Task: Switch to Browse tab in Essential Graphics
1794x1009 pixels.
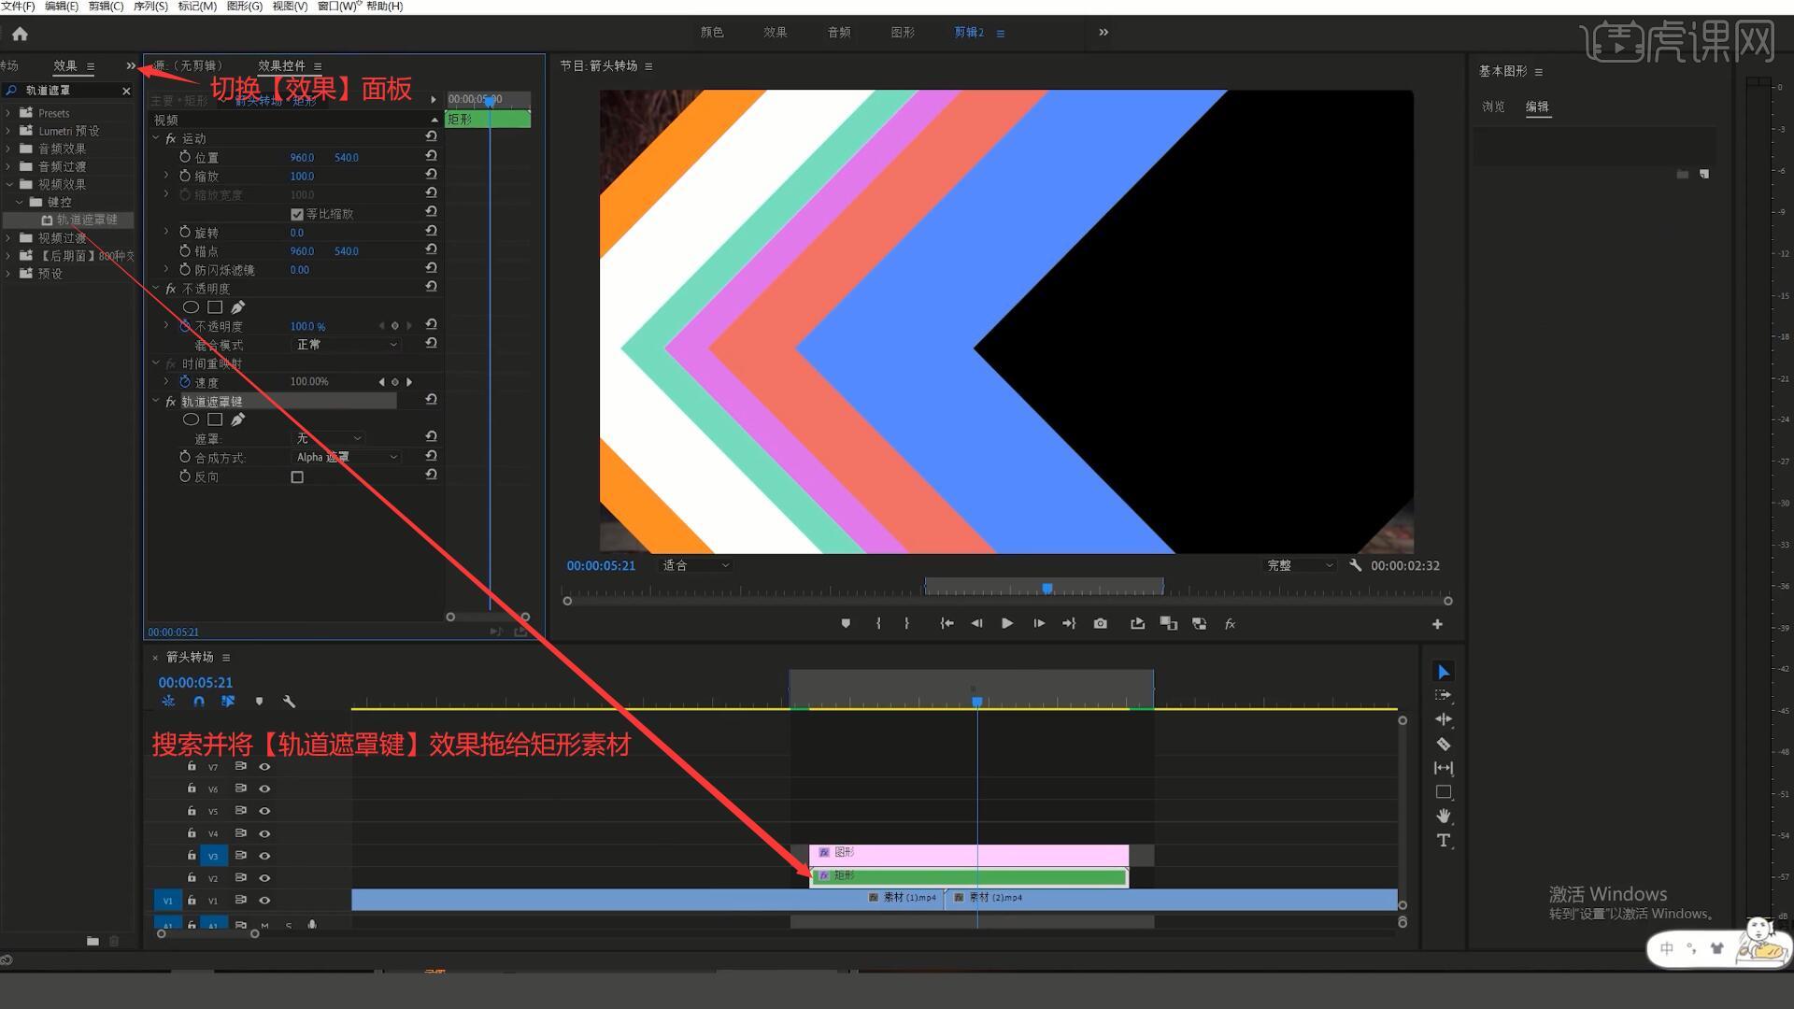Action: click(1493, 107)
